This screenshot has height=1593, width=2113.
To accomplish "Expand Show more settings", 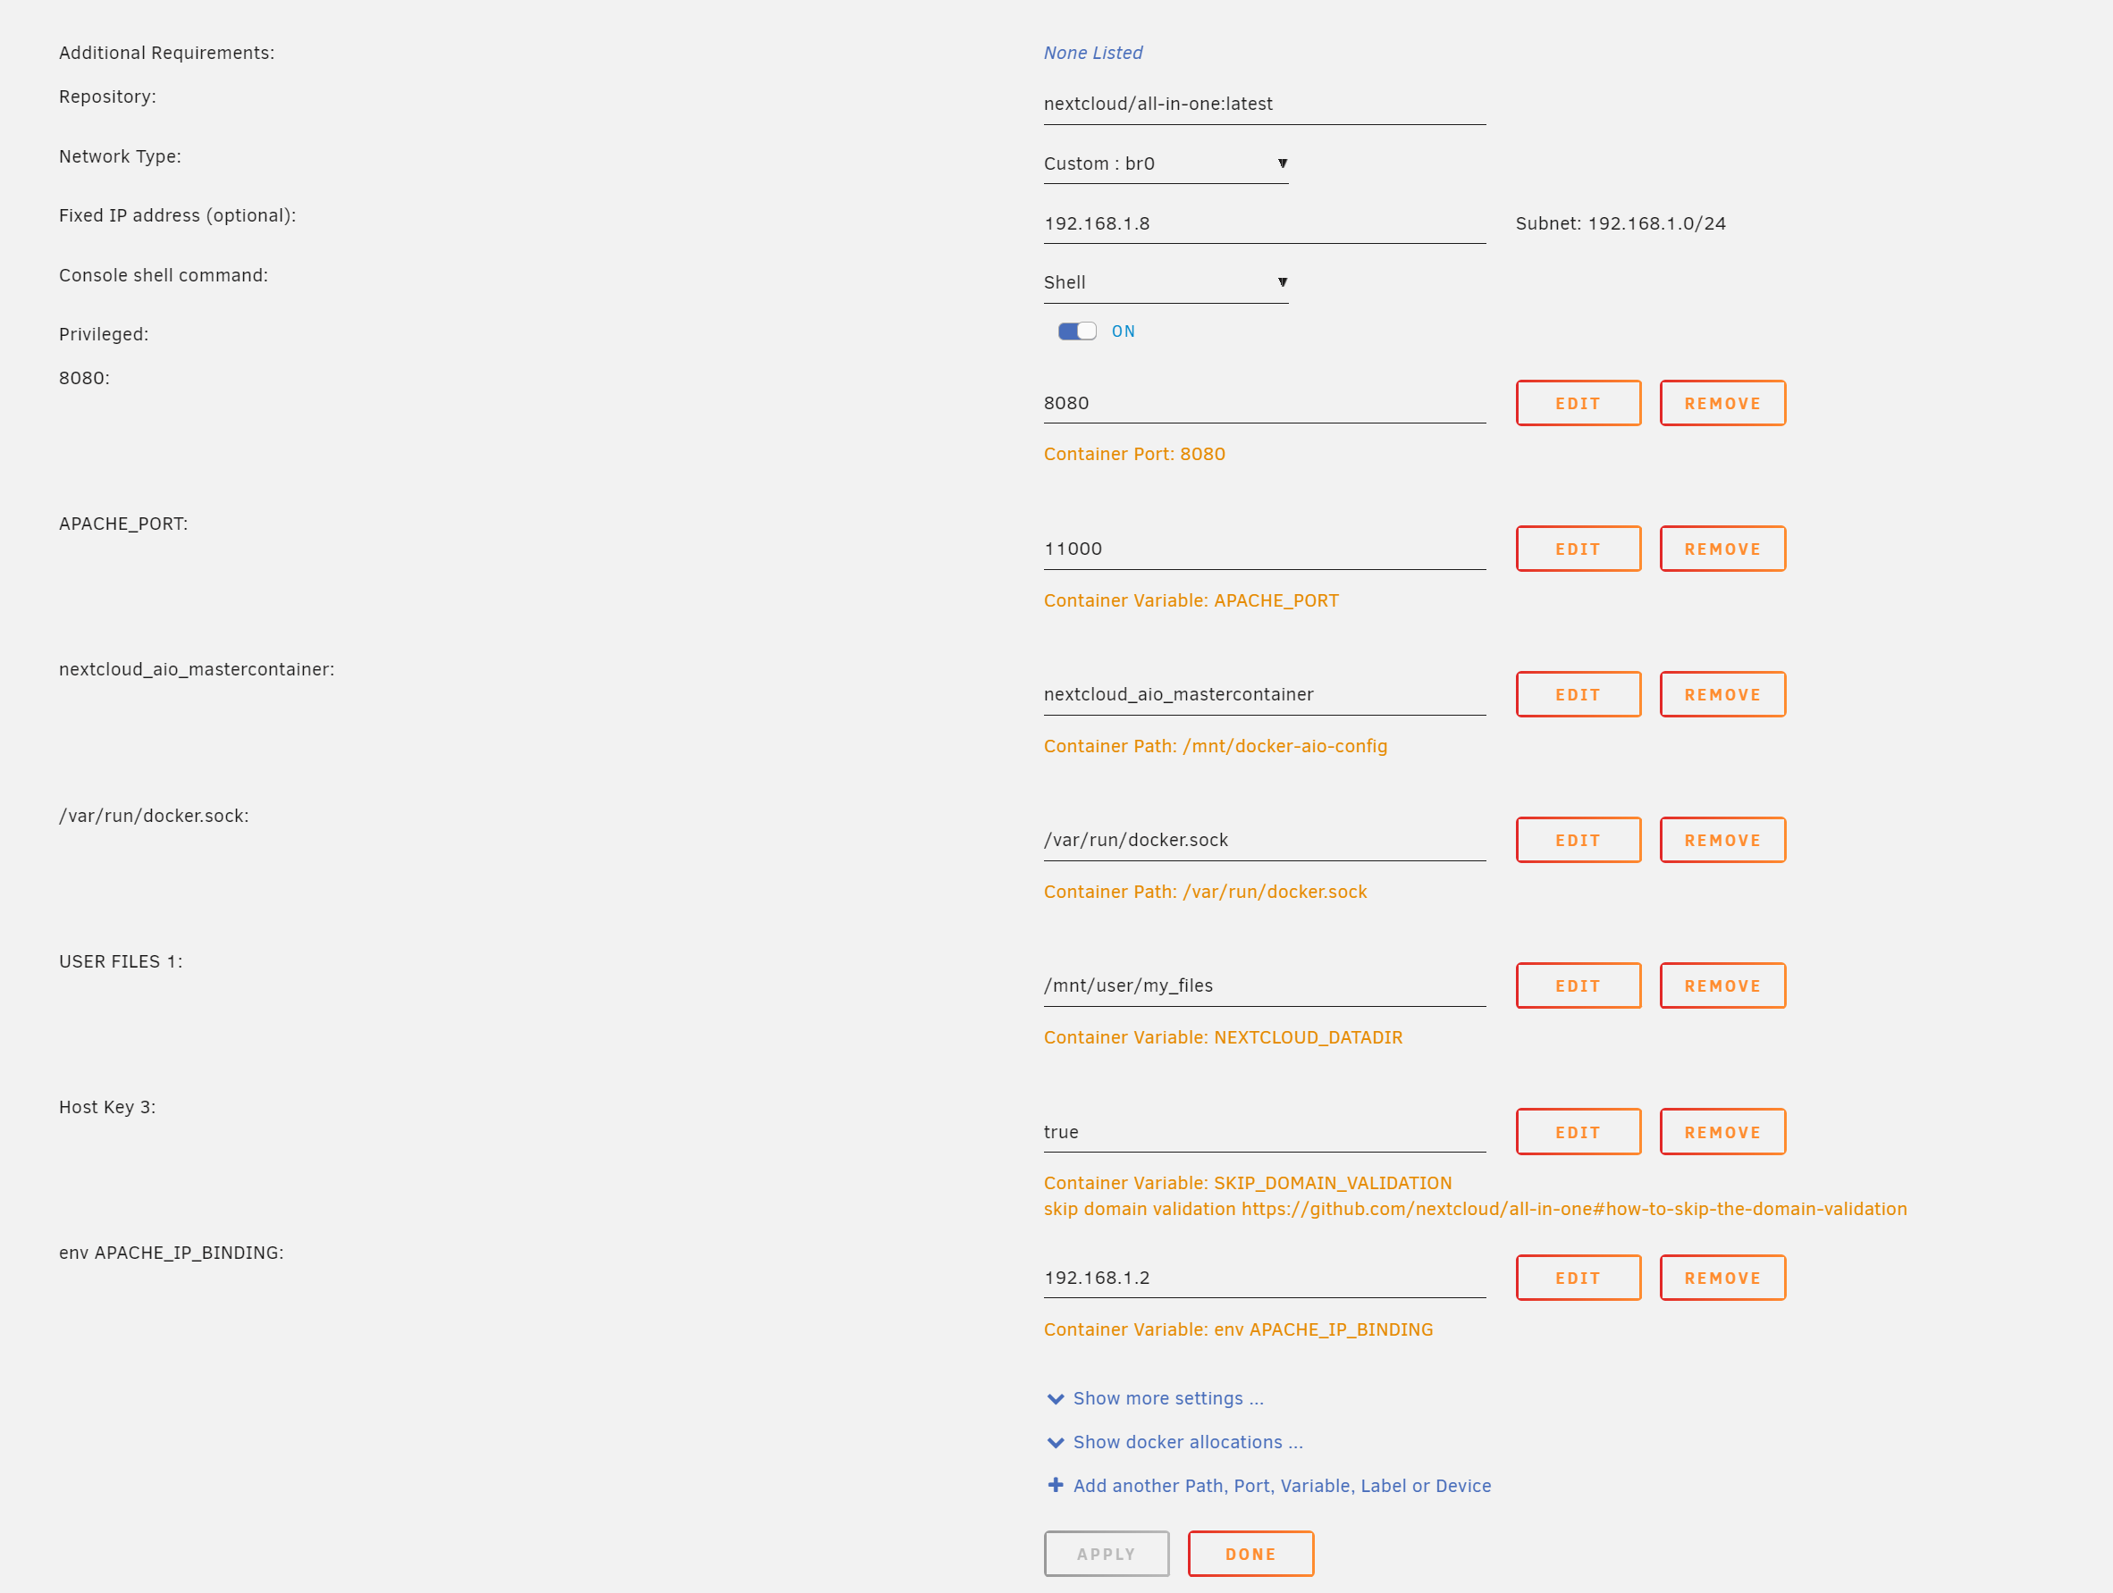I will [1167, 1398].
